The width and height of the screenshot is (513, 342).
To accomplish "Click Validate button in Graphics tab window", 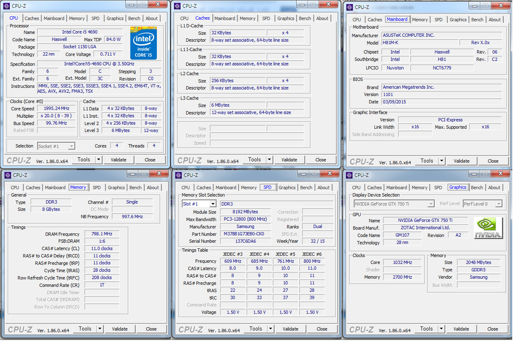I will (461, 329).
